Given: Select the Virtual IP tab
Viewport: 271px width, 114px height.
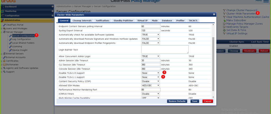Looking at the screenshot, I should point(142,20).
